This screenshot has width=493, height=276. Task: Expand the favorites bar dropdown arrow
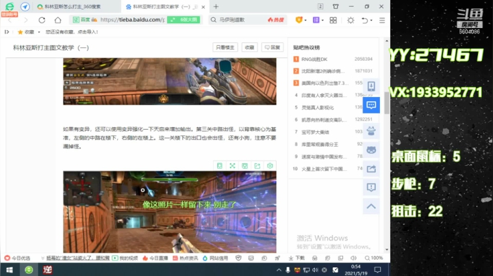coord(39,31)
